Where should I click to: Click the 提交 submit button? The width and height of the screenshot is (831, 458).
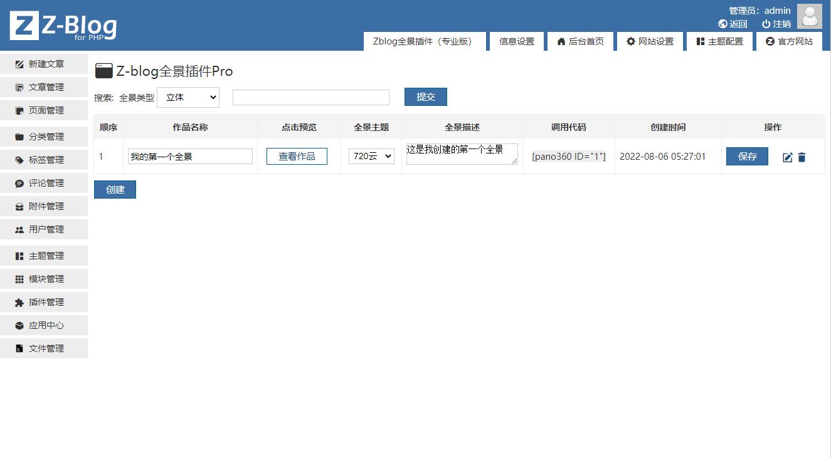coord(426,96)
